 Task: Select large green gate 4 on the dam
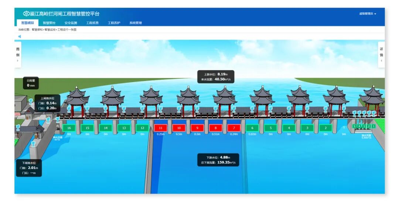(289, 128)
